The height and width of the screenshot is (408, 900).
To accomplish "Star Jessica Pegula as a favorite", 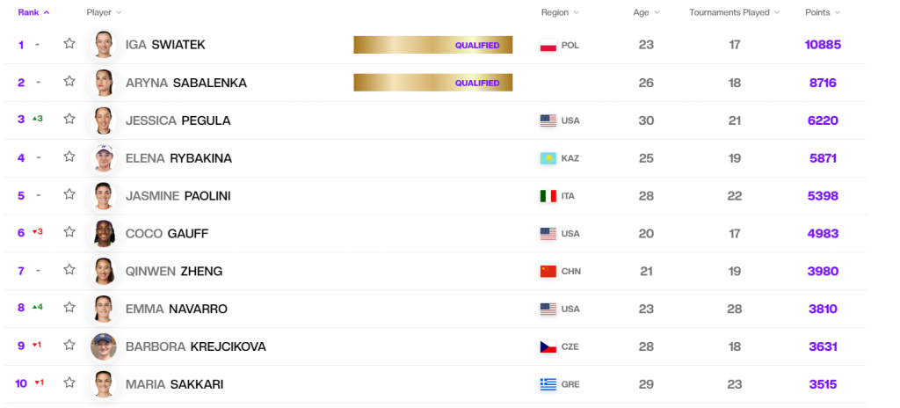I will [69, 120].
